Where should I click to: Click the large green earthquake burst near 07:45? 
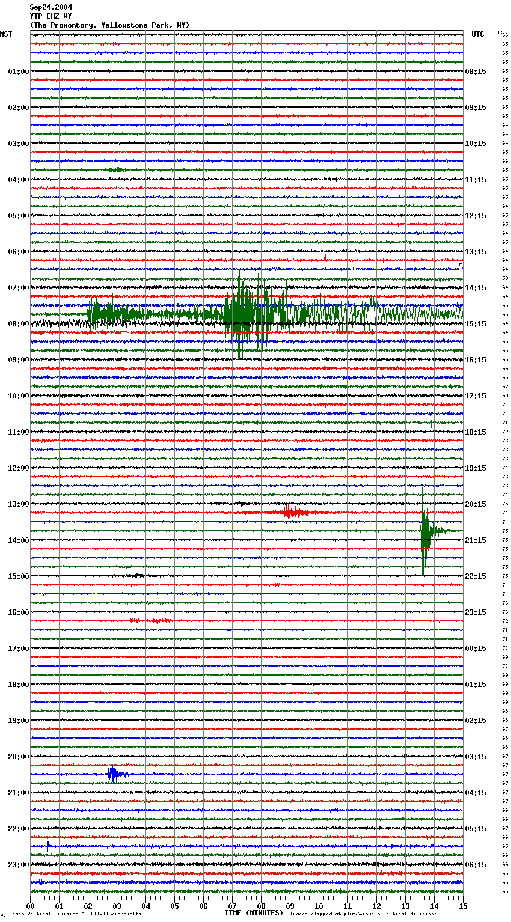(243, 313)
